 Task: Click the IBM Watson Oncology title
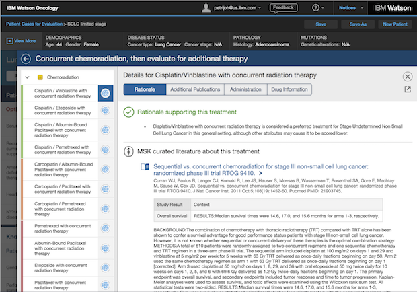(32, 8)
